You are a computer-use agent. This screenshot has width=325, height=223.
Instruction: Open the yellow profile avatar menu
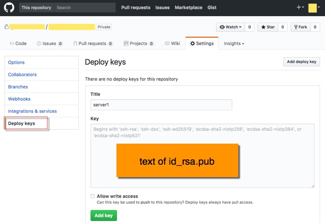click(314, 8)
